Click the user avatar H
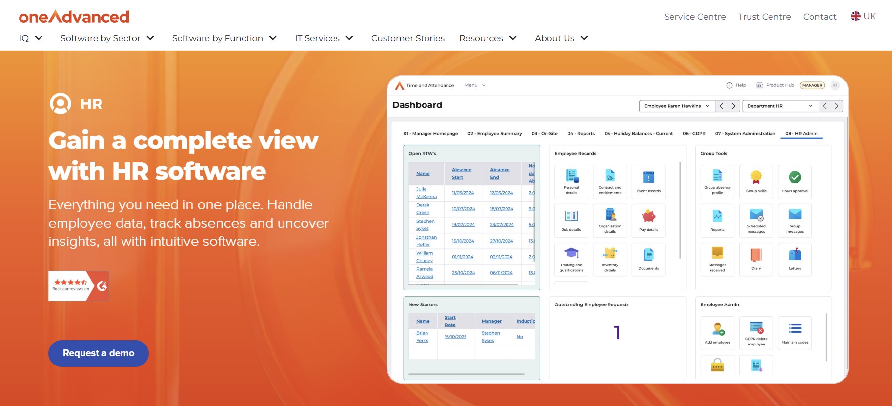892x406 pixels. 835,85
